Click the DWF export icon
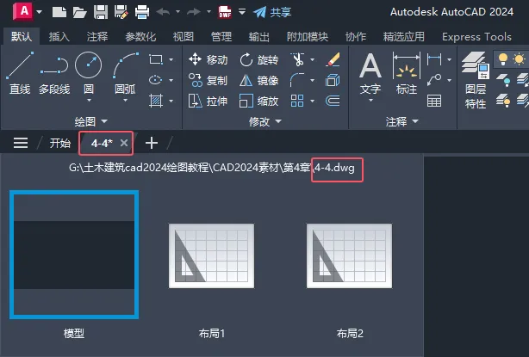The image size is (529, 357). tap(225, 12)
